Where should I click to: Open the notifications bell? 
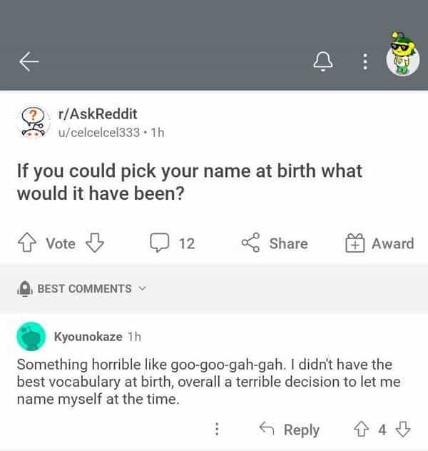[x=324, y=63]
